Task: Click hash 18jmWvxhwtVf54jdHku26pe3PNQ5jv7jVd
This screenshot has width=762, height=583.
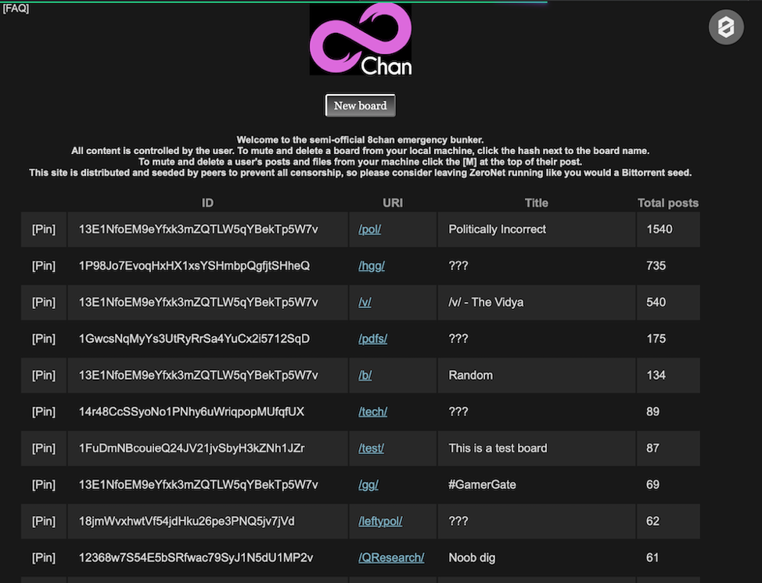Action: 187,521
